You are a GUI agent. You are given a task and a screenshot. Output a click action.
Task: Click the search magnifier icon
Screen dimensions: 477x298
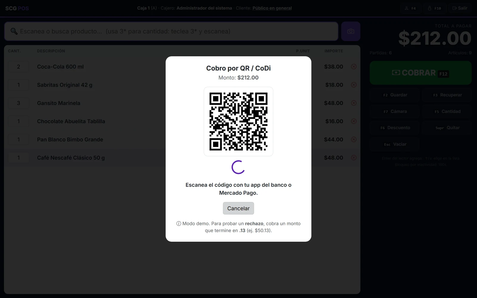tap(14, 31)
